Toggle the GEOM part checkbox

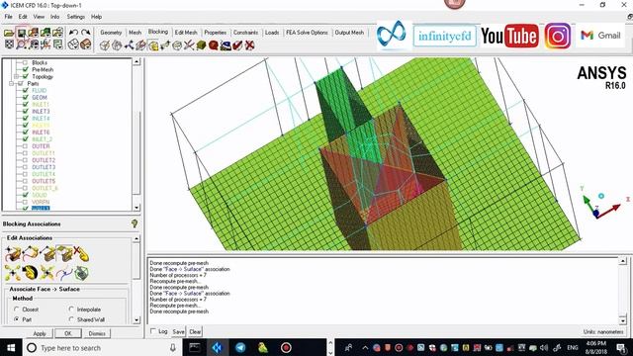click(26, 97)
